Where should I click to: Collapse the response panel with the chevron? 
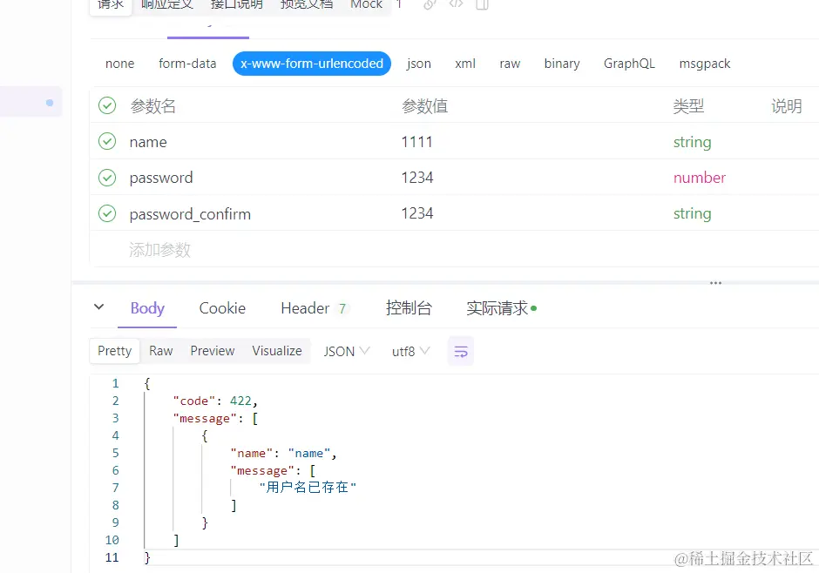pyautogui.click(x=98, y=307)
